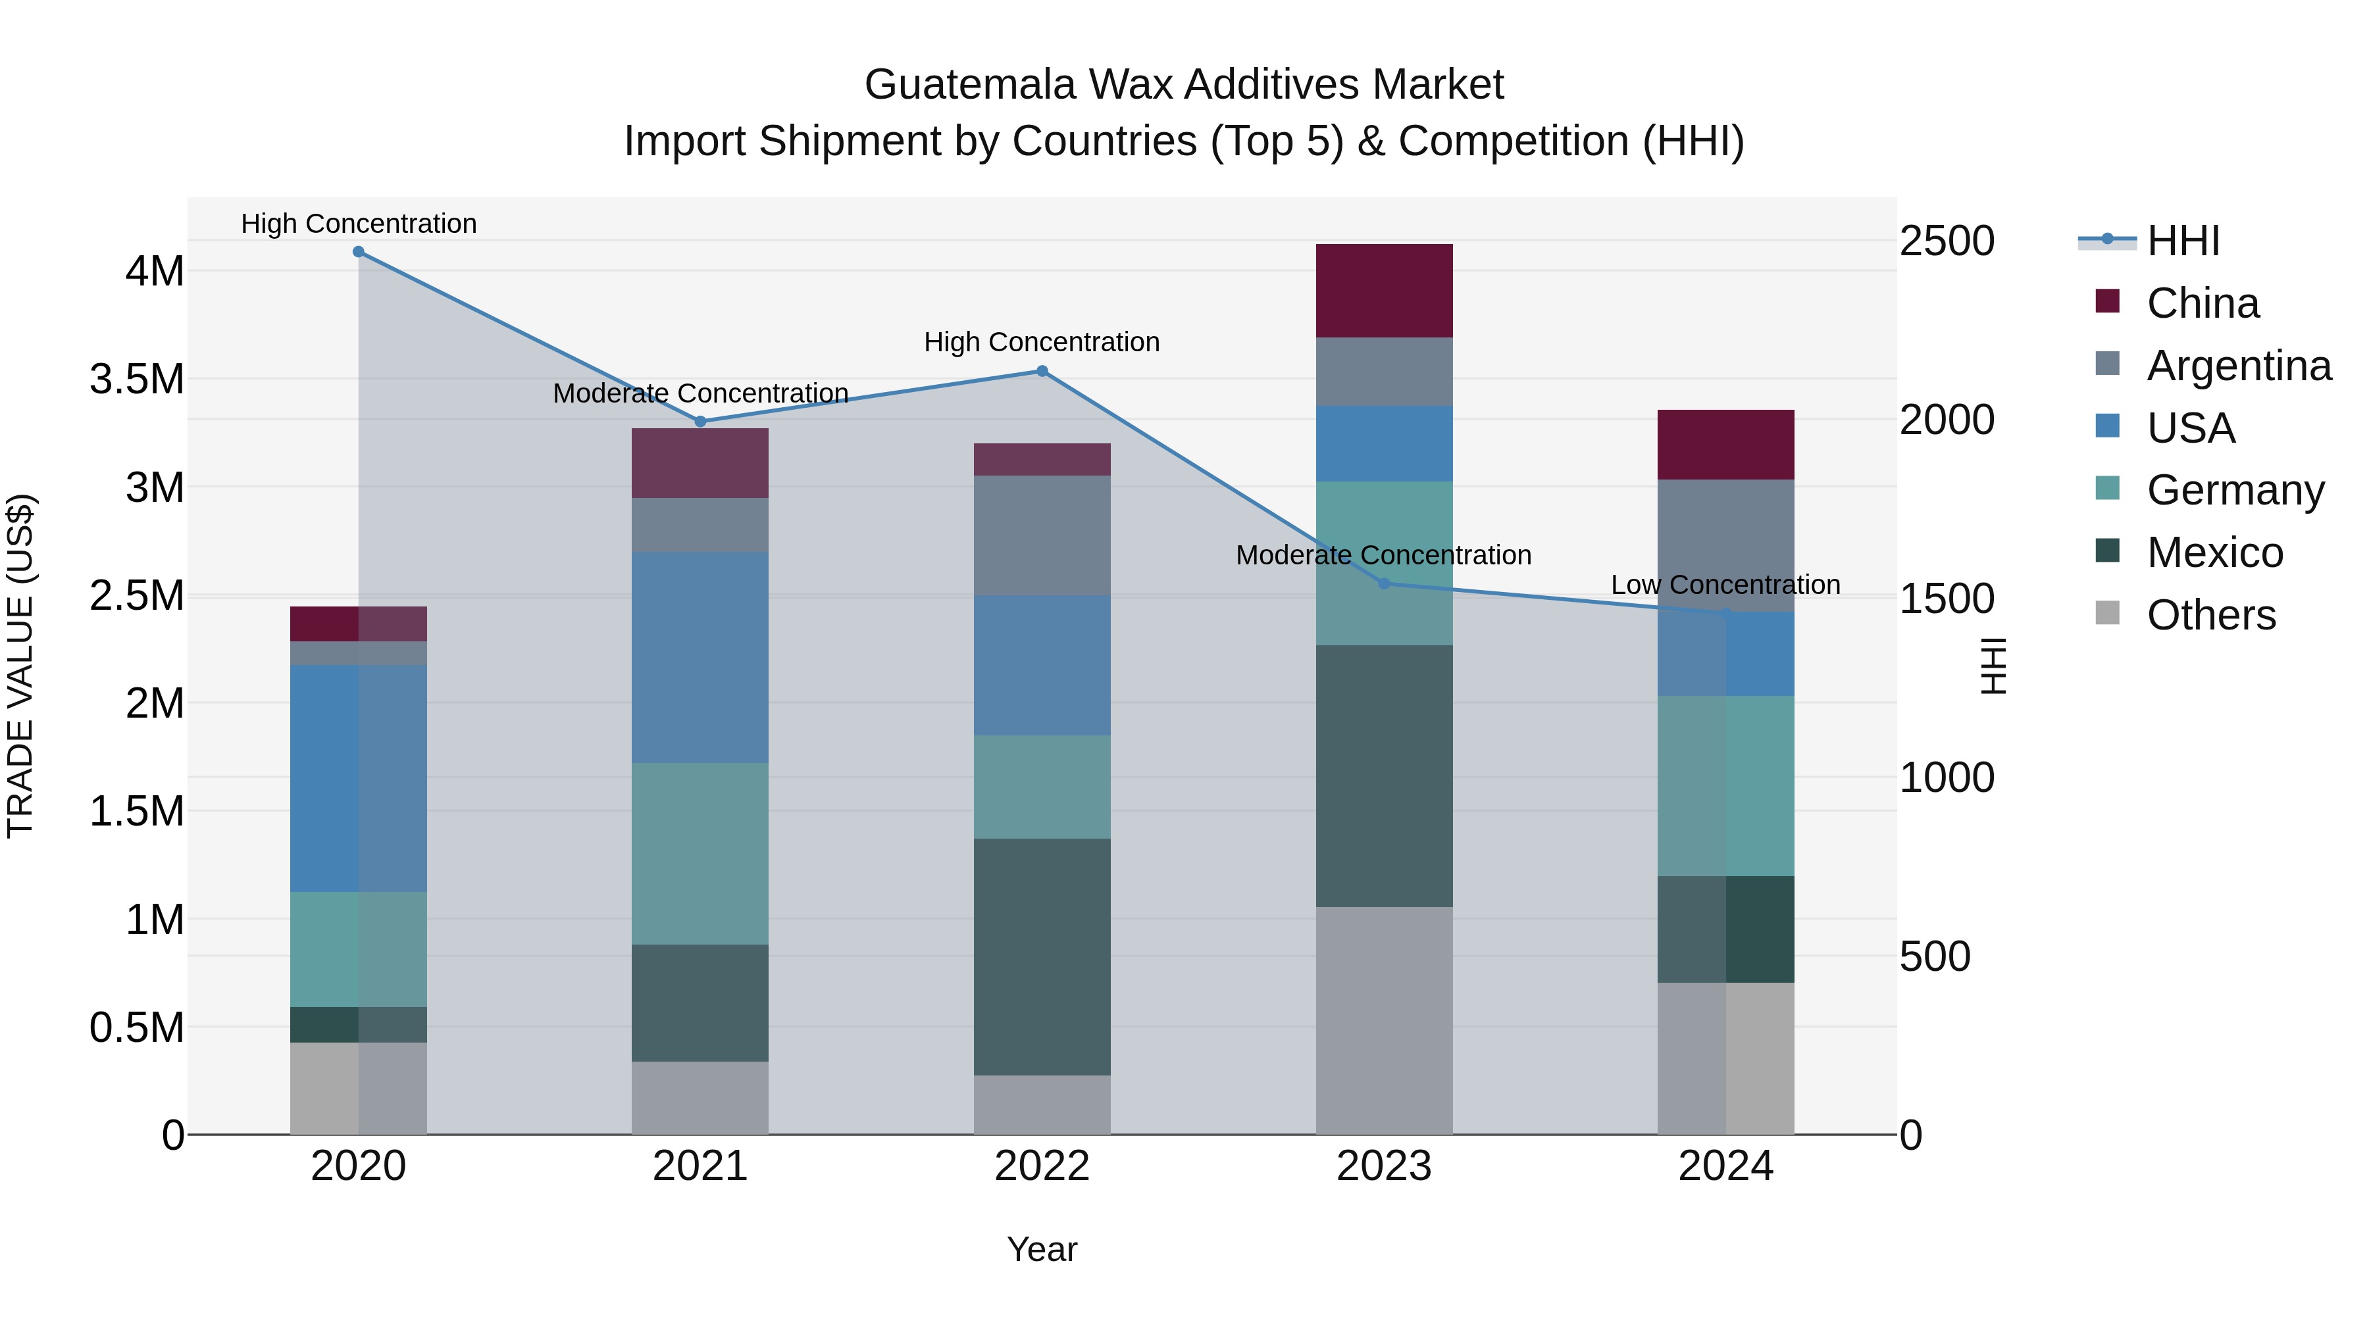Toggle the USA legend label
The height and width of the screenshot is (1332, 2369).
tap(2191, 428)
